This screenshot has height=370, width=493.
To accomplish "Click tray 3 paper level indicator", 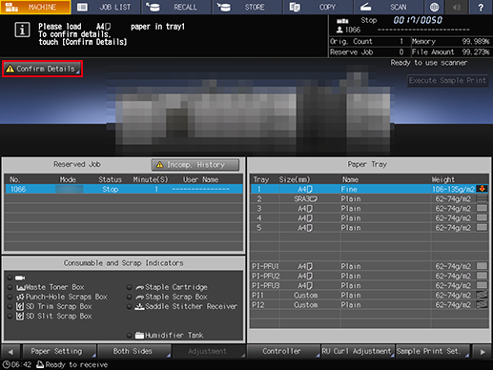I will point(482,208).
